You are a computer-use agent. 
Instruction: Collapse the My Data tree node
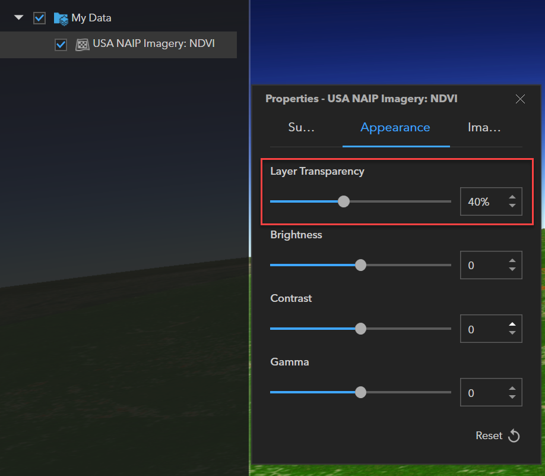pyautogui.click(x=18, y=18)
